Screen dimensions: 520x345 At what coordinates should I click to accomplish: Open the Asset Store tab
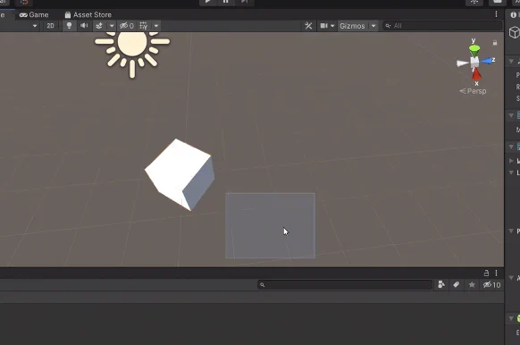coord(88,15)
